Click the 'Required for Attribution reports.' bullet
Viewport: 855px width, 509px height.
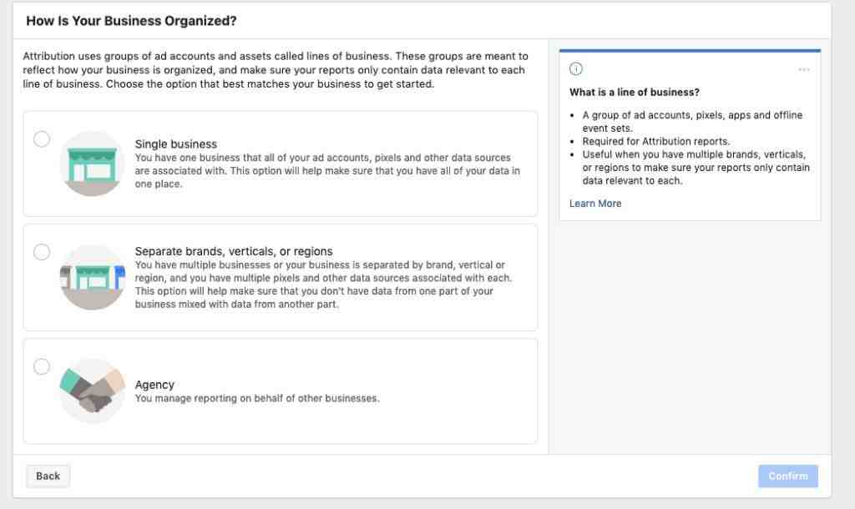(x=656, y=141)
